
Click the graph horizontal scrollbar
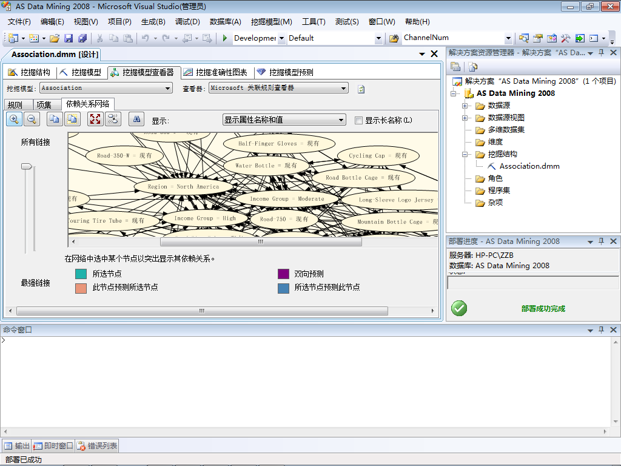(261, 241)
